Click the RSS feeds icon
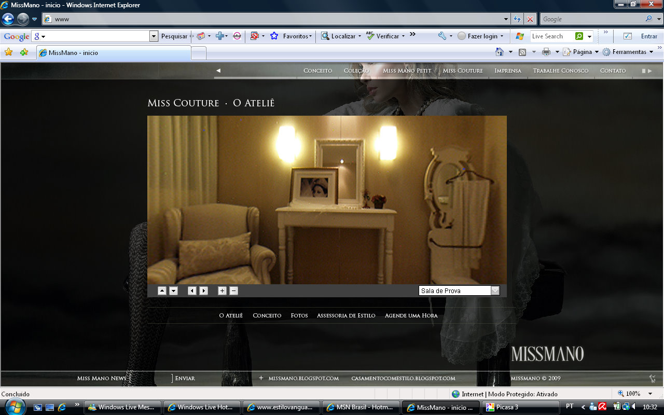664x415 pixels. pyautogui.click(x=522, y=52)
